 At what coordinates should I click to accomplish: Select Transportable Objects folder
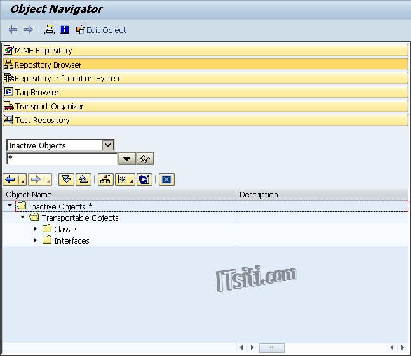coord(80,218)
